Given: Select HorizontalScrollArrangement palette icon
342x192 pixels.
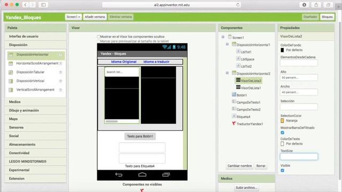Looking at the screenshot, I should coord(11,63).
